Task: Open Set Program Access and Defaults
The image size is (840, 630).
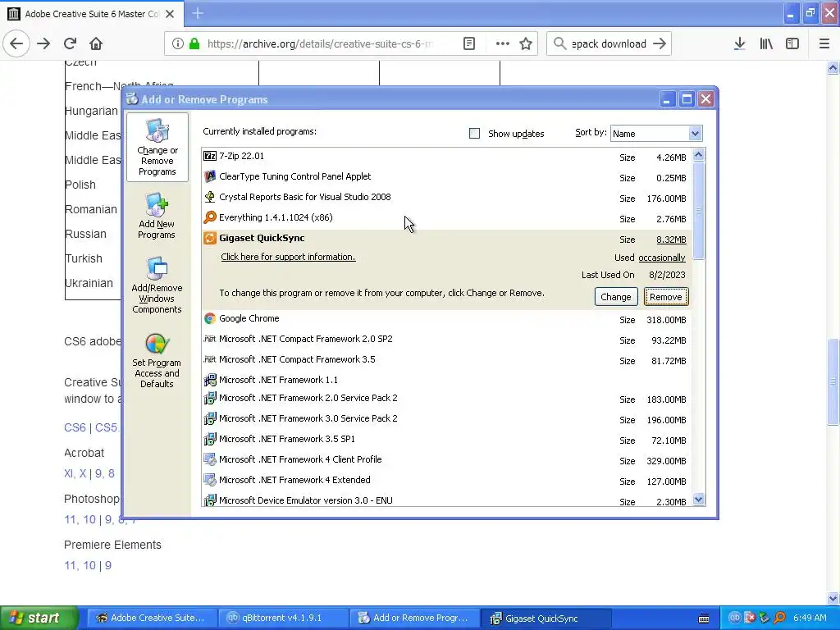Action: click(157, 361)
